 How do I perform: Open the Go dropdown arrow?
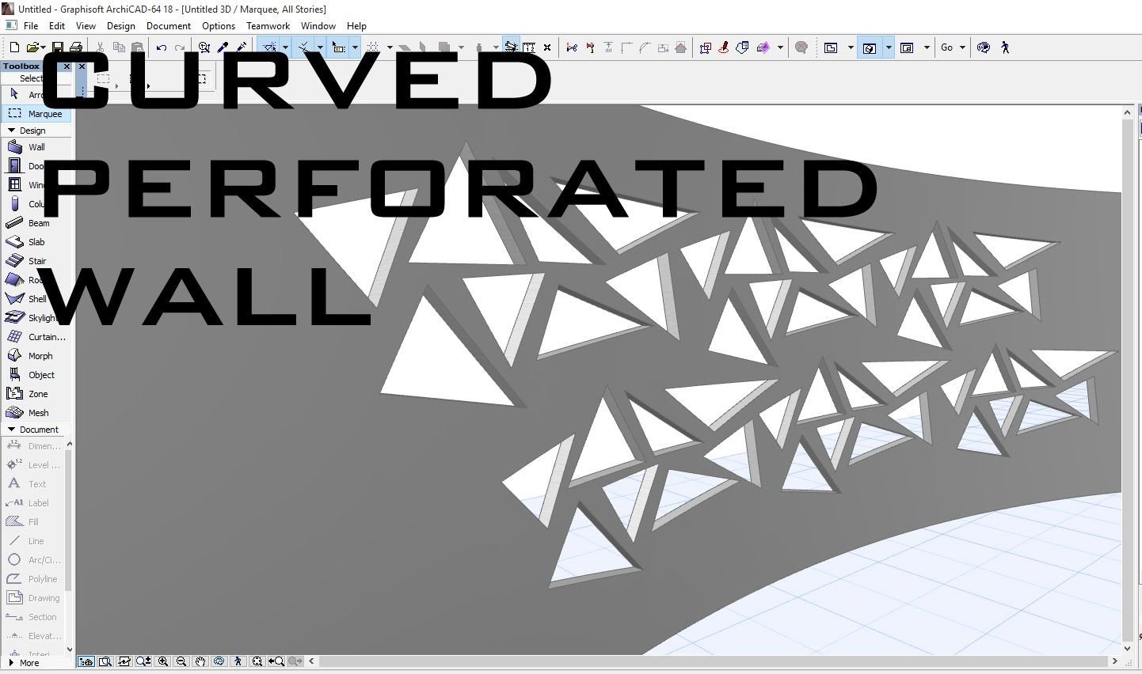click(x=962, y=47)
